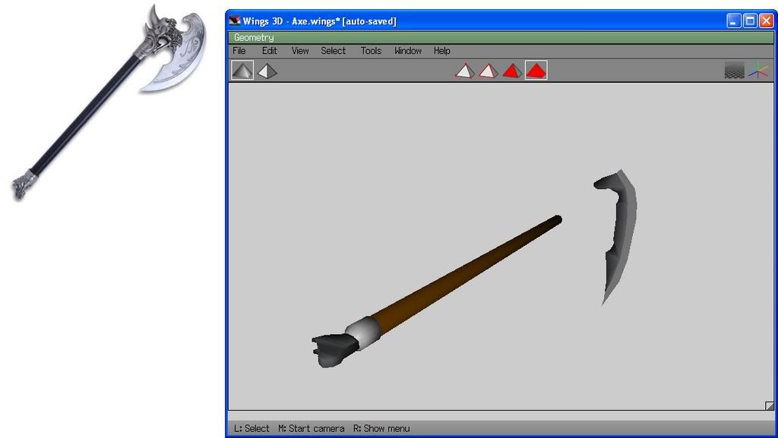The image size is (778, 438).
Task: Open the File menu
Action: pyautogui.click(x=239, y=51)
